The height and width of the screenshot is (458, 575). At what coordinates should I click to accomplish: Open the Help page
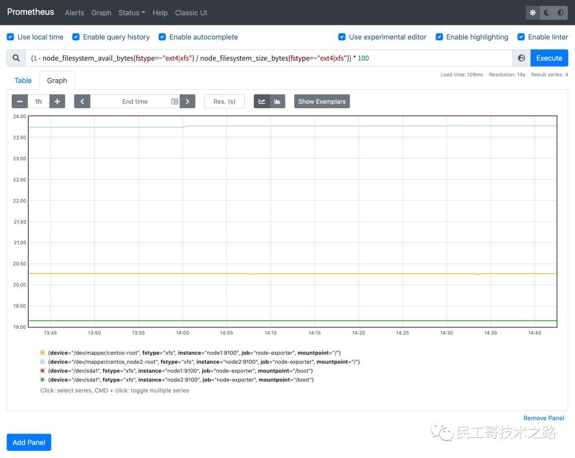tap(160, 13)
